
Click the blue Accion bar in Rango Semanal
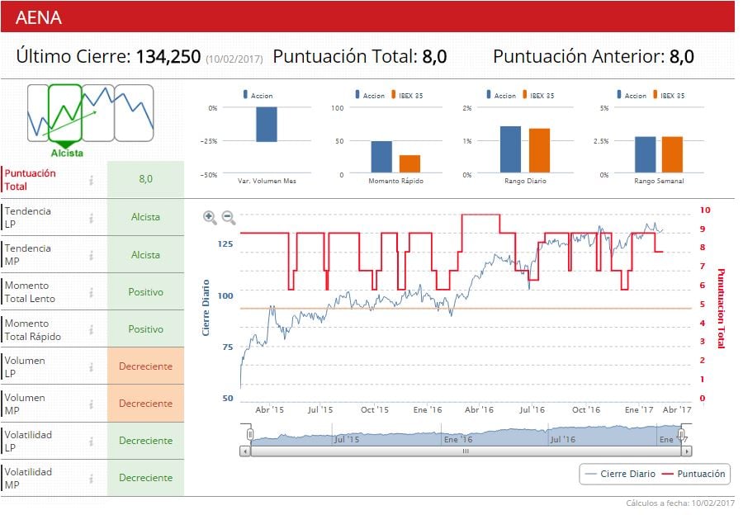point(646,154)
